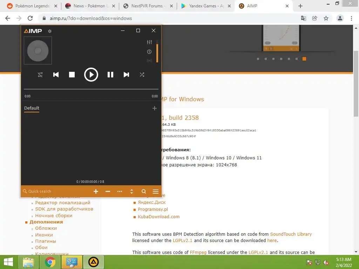
Task: Open the SoundTouch Library link
Action: [x=291, y=234]
